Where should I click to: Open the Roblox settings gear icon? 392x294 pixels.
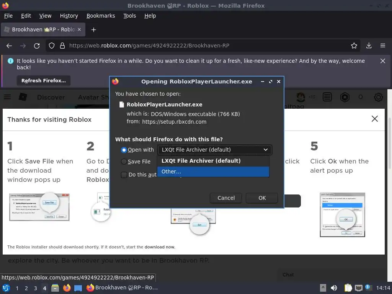click(379, 97)
